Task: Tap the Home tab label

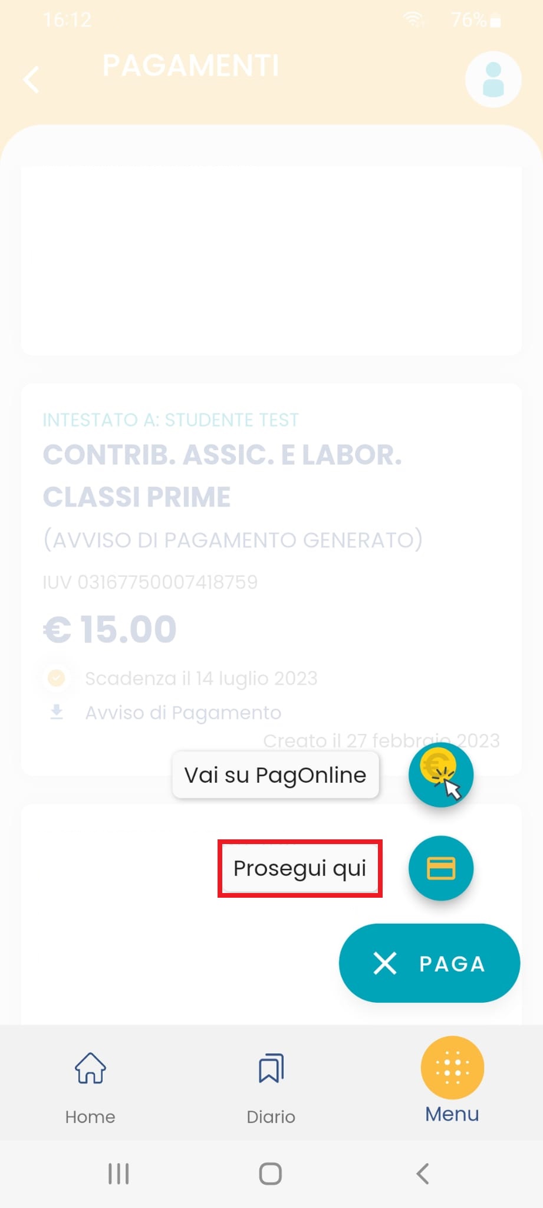Action: pyautogui.click(x=90, y=1117)
